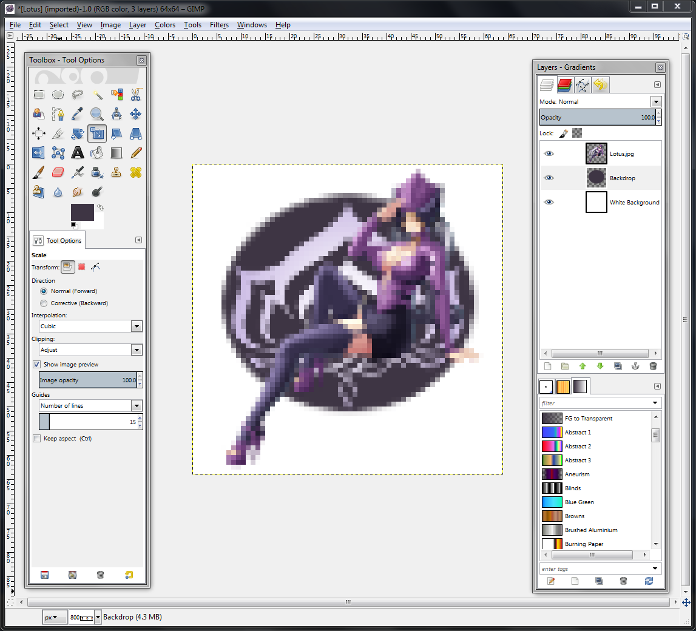Open Tool Options tab menu arrow
The image size is (696, 631).
click(x=138, y=240)
